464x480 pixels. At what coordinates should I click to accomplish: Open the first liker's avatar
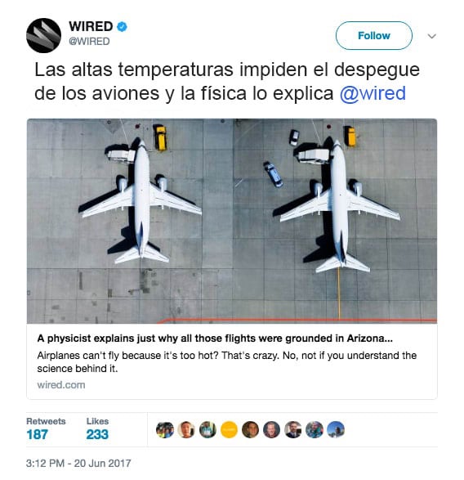pyautogui.click(x=165, y=429)
